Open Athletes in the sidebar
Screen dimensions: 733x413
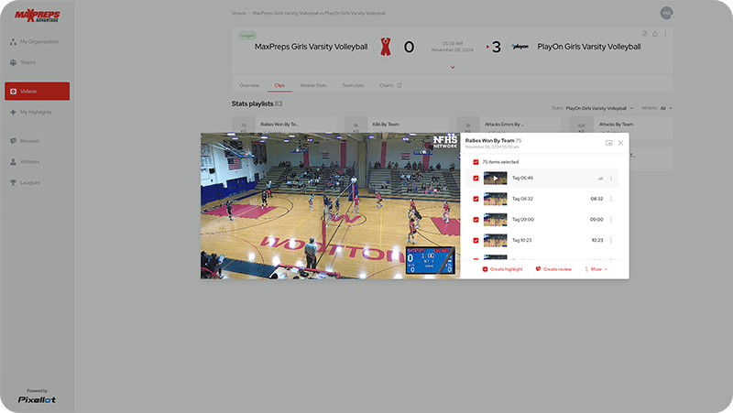coord(25,162)
